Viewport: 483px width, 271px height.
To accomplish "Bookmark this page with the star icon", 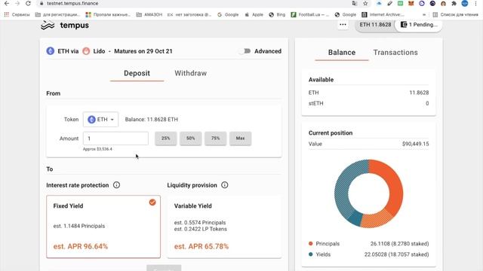I will pyautogui.click(x=365, y=3).
